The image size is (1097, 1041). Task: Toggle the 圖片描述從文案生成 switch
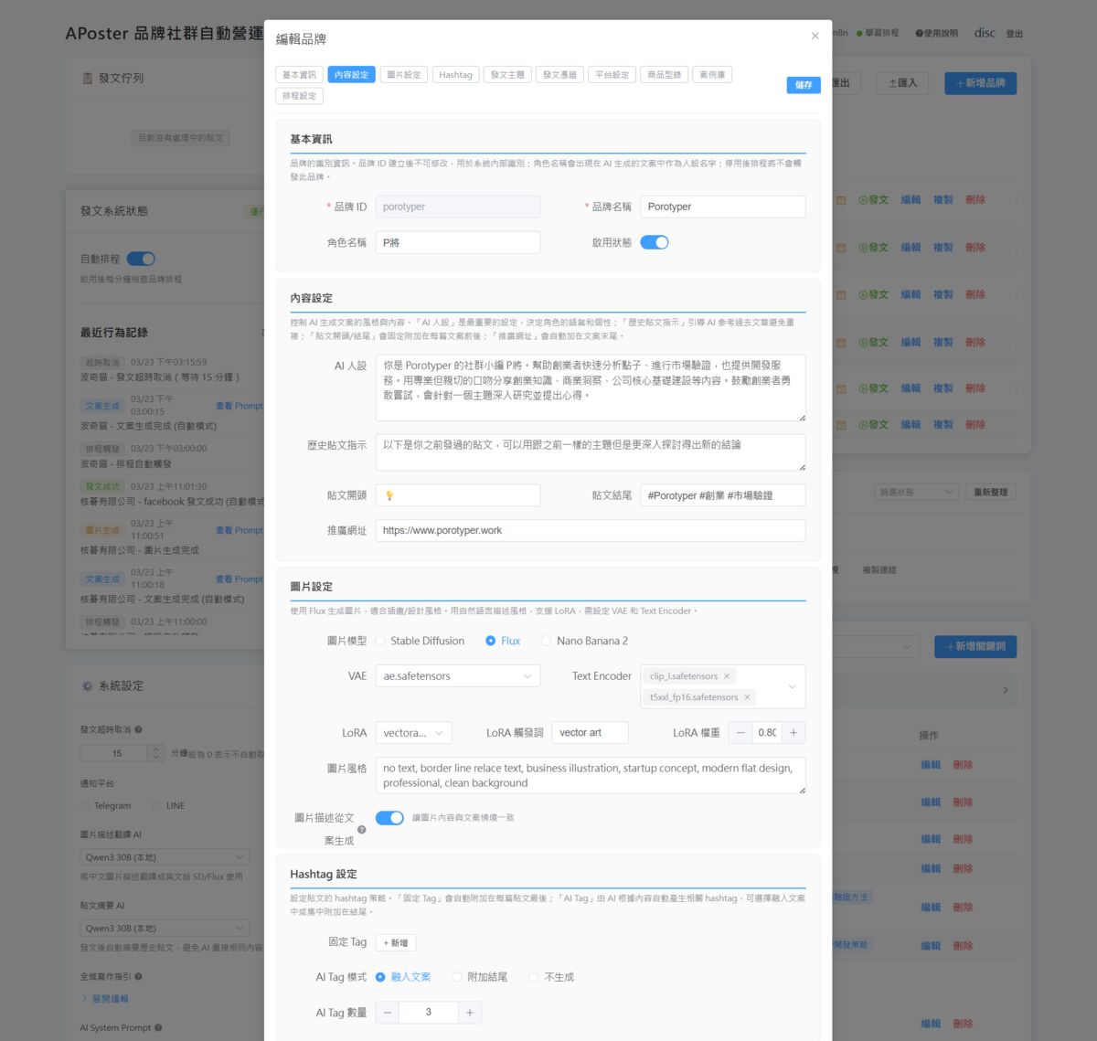click(389, 818)
